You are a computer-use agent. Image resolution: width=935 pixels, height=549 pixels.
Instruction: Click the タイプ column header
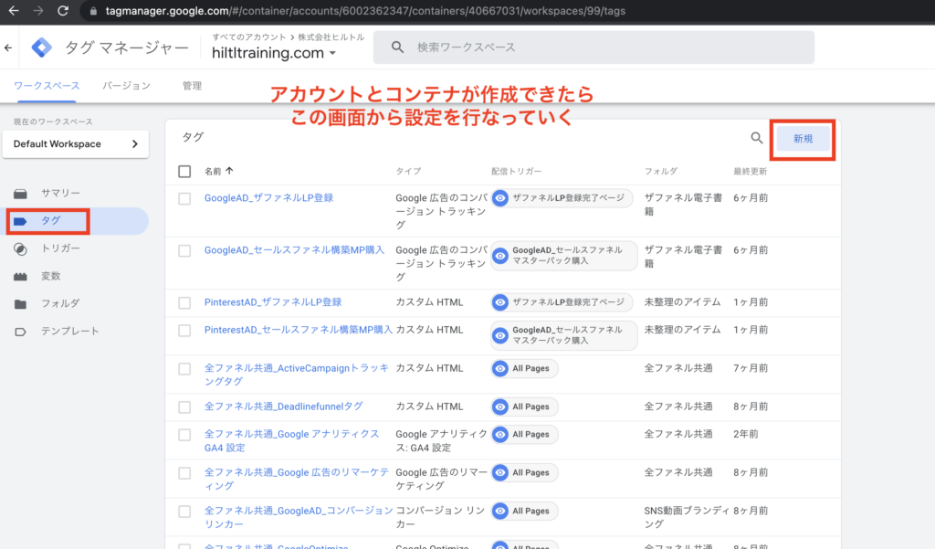click(408, 171)
